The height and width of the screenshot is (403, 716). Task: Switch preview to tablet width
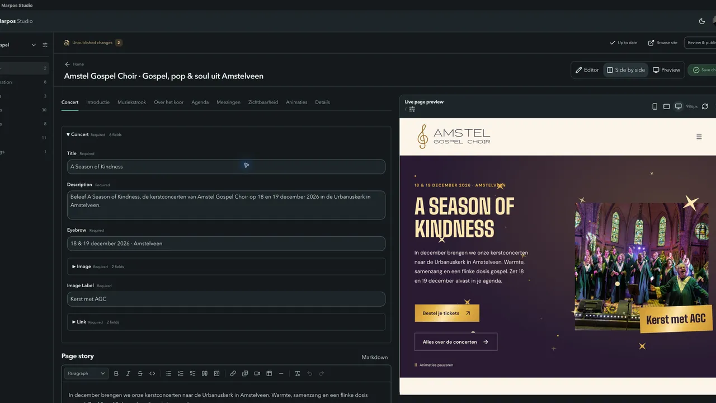tap(667, 106)
